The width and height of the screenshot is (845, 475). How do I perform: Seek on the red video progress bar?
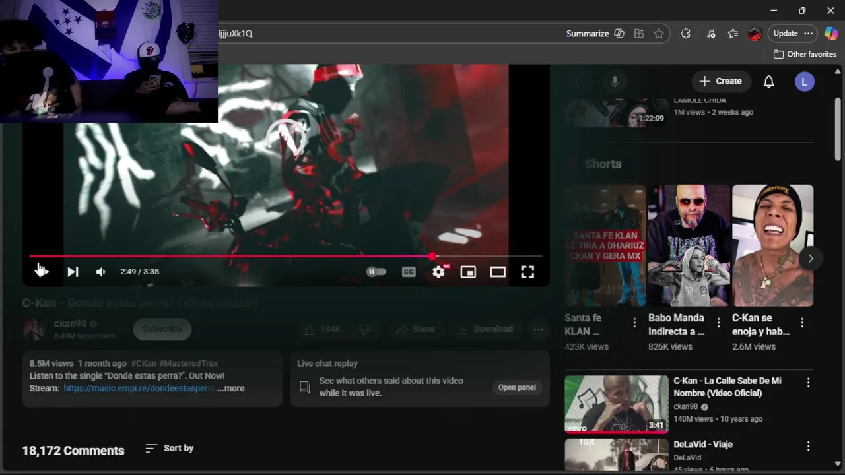point(286,256)
